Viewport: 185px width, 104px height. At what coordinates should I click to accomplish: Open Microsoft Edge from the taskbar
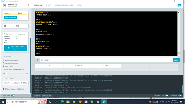[62, 102]
